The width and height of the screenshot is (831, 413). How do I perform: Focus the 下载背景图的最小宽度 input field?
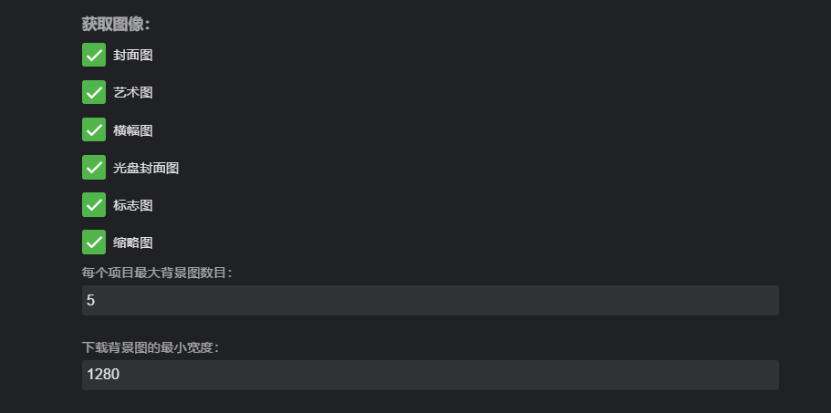pyautogui.click(x=430, y=375)
